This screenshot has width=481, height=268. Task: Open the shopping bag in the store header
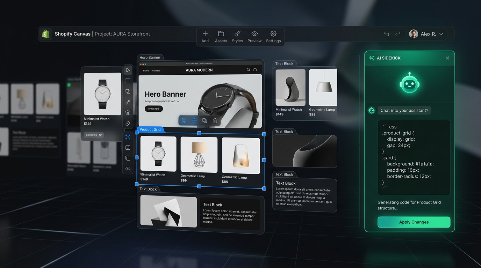(x=255, y=70)
